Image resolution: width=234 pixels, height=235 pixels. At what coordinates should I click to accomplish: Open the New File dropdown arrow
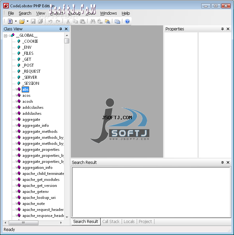pos(16,21)
